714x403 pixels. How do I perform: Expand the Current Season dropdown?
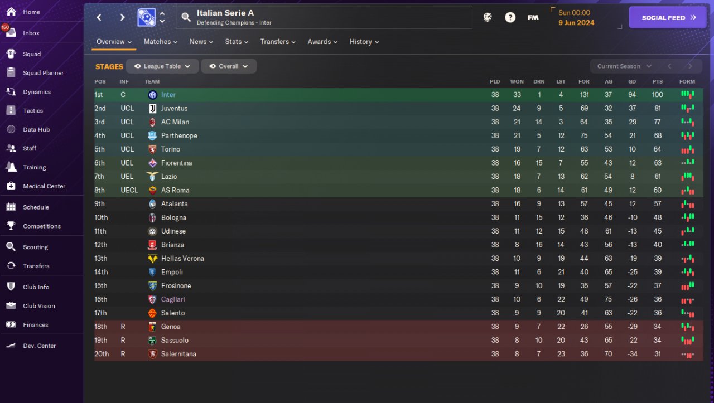point(624,66)
